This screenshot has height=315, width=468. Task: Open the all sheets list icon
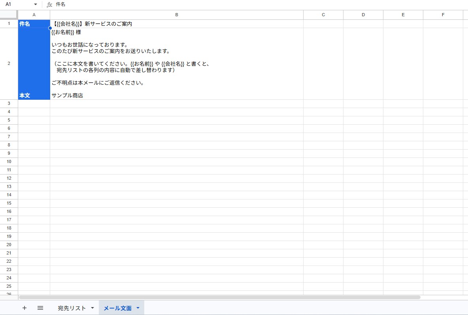[40, 308]
